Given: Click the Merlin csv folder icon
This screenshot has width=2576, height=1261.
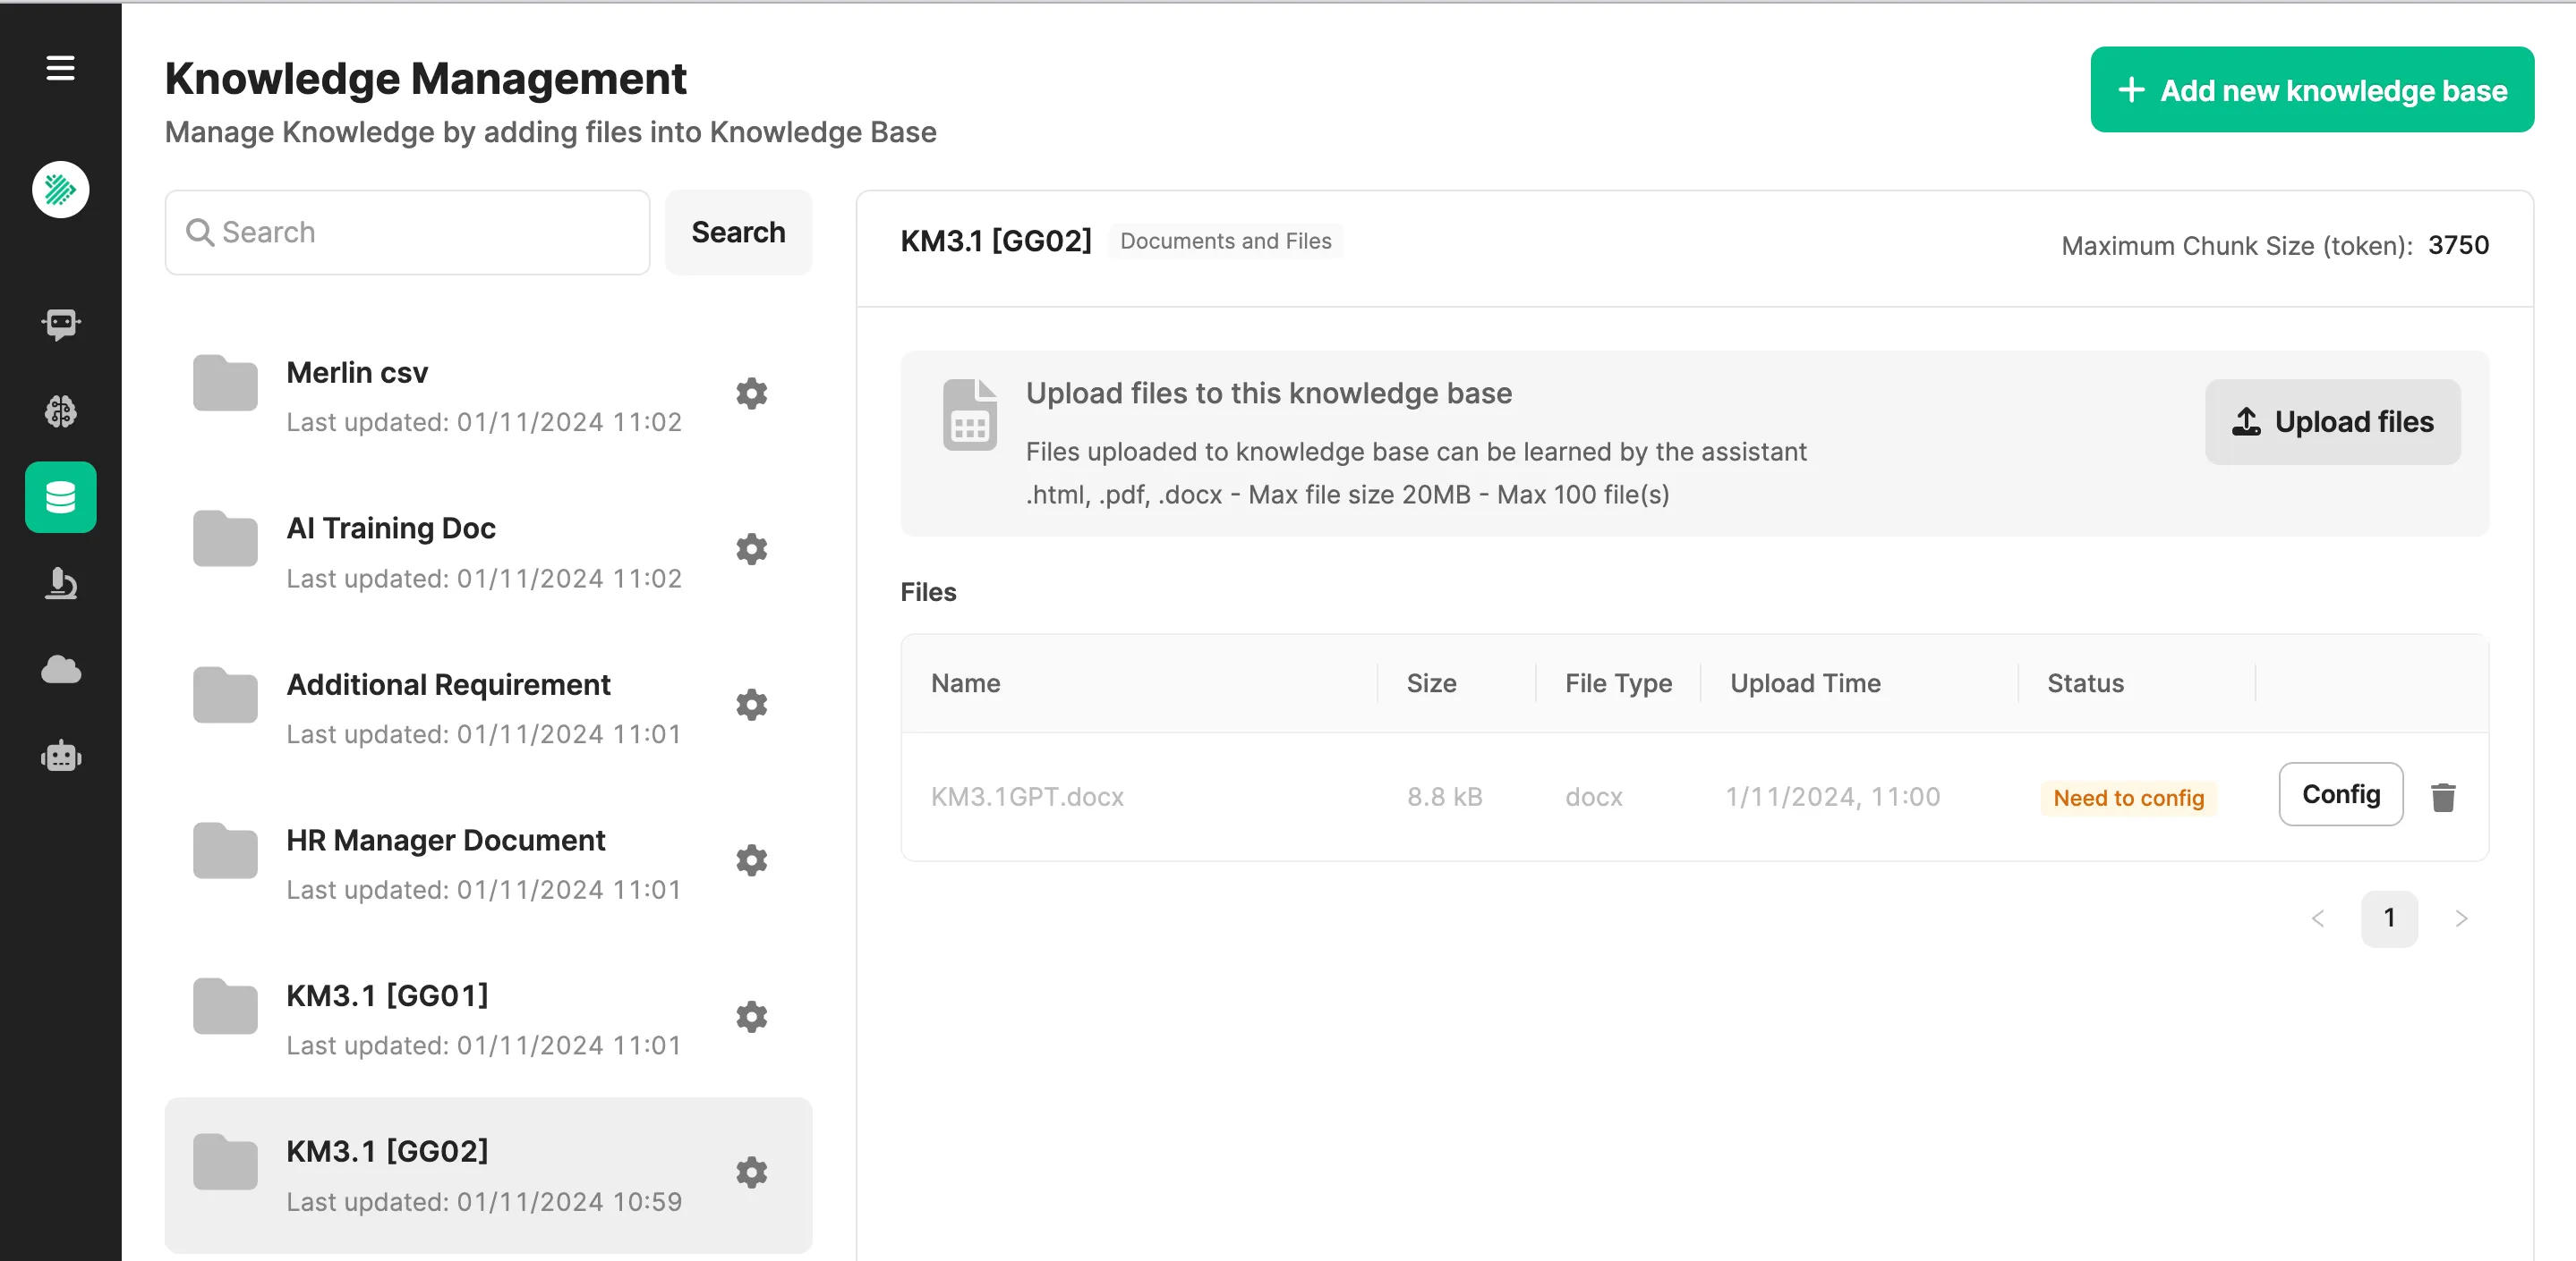Looking at the screenshot, I should tap(225, 383).
